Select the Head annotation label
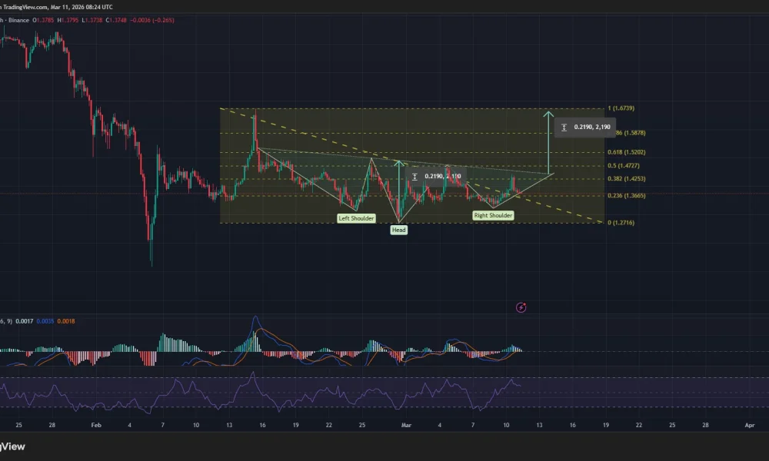The width and height of the screenshot is (769, 461). 398,229
